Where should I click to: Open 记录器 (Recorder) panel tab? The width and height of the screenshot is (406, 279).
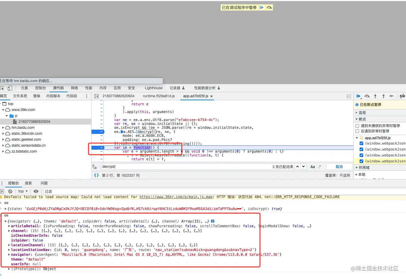click(177, 88)
